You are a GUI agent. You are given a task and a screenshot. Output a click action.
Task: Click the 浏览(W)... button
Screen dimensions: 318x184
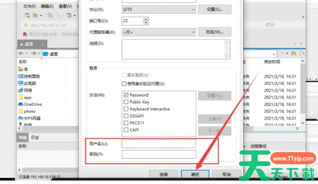click(x=215, y=32)
